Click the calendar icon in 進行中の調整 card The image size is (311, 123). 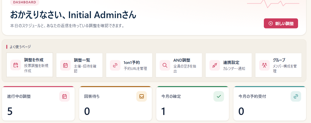[65, 96]
